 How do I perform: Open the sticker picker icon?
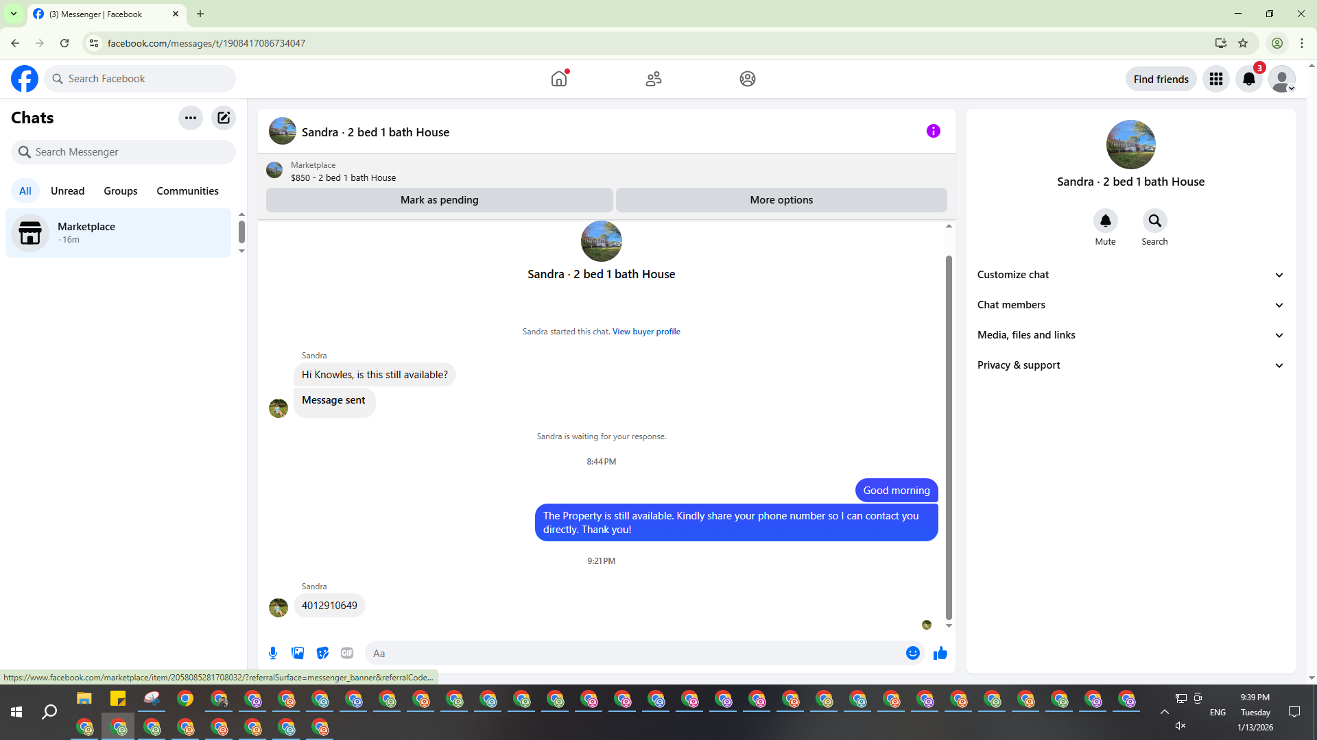pyautogui.click(x=322, y=653)
